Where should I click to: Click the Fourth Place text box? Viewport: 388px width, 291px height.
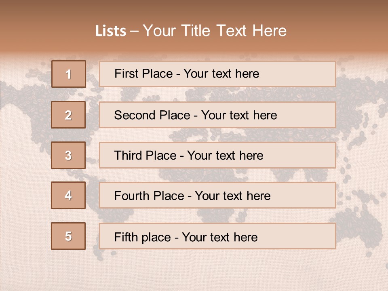(217, 195)
